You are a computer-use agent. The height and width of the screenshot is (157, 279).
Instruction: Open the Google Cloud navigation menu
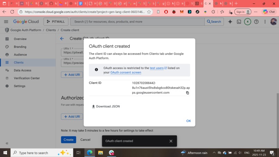pyautogui.click(x=6, y=21)
